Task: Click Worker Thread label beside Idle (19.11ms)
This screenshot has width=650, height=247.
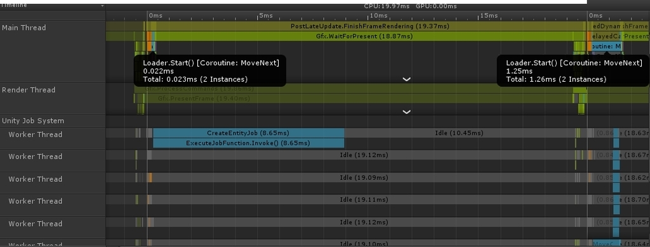Action: (36, 201)
